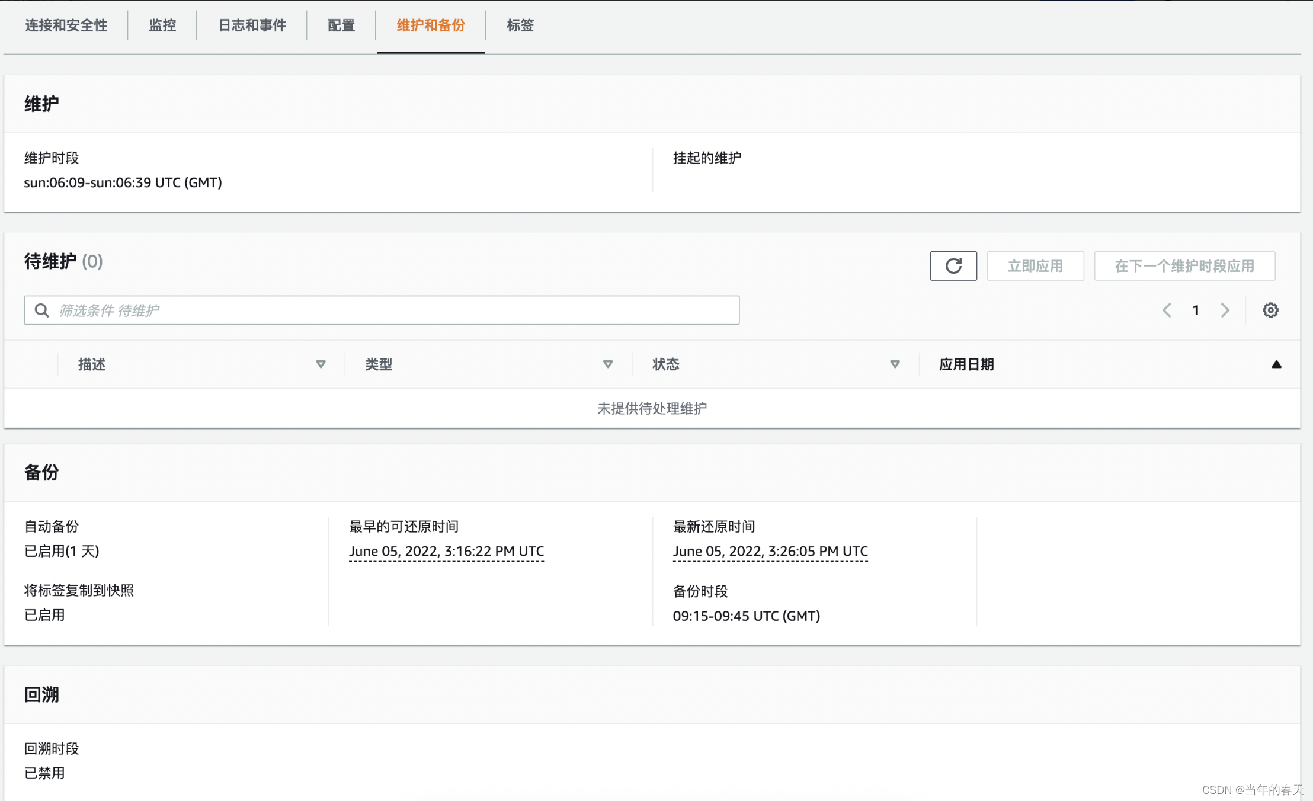
Task: Click 未提供待处理维护 empty table message
Action: tap(652, 408)
